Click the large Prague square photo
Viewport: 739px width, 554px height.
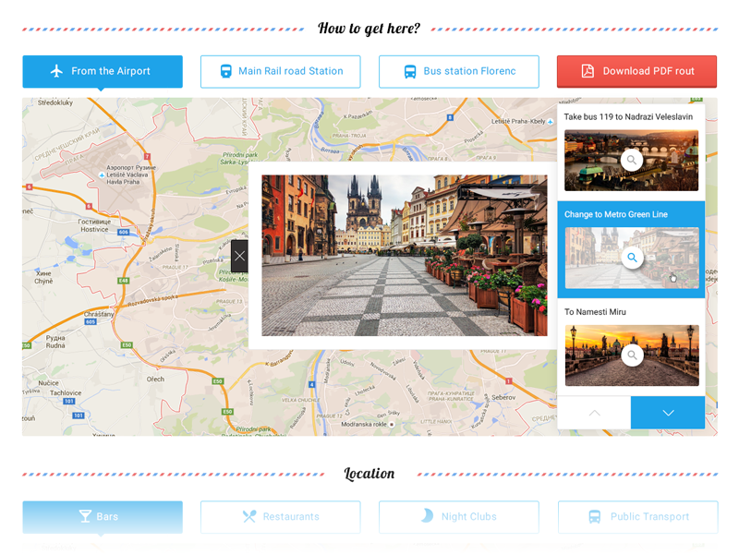coord(405,256)
